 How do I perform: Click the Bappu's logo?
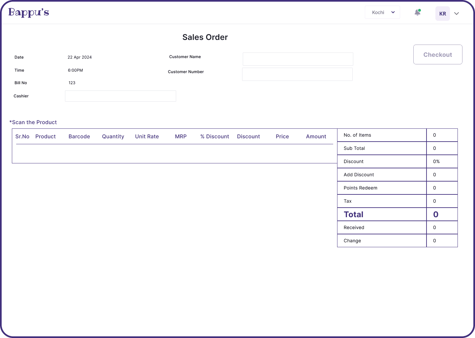tap(29, 13)
